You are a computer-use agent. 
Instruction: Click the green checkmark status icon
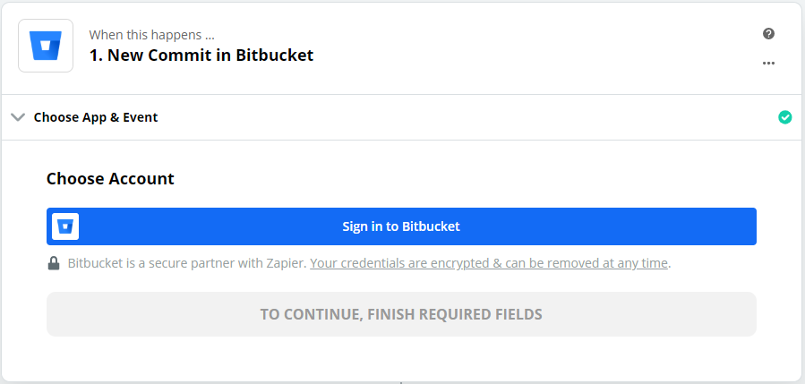(x=785, y=117)
